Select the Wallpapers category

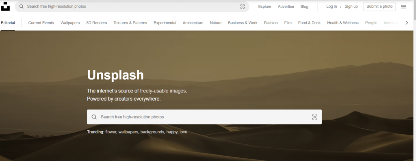click(x=70, y=23)
